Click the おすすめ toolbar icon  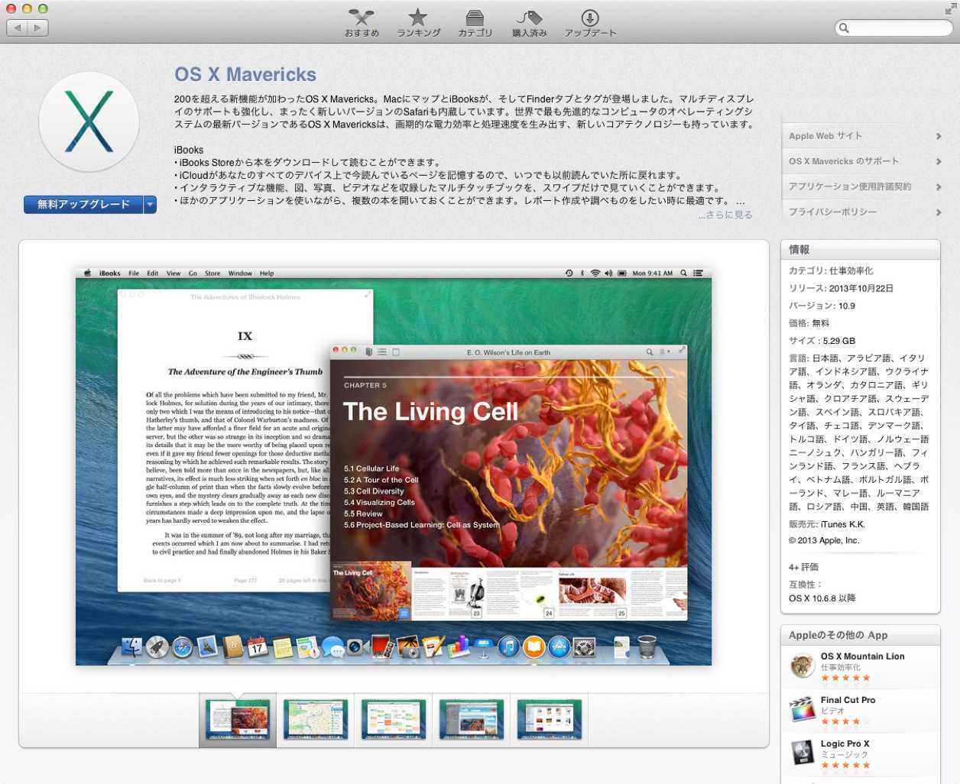pos(362,17)
